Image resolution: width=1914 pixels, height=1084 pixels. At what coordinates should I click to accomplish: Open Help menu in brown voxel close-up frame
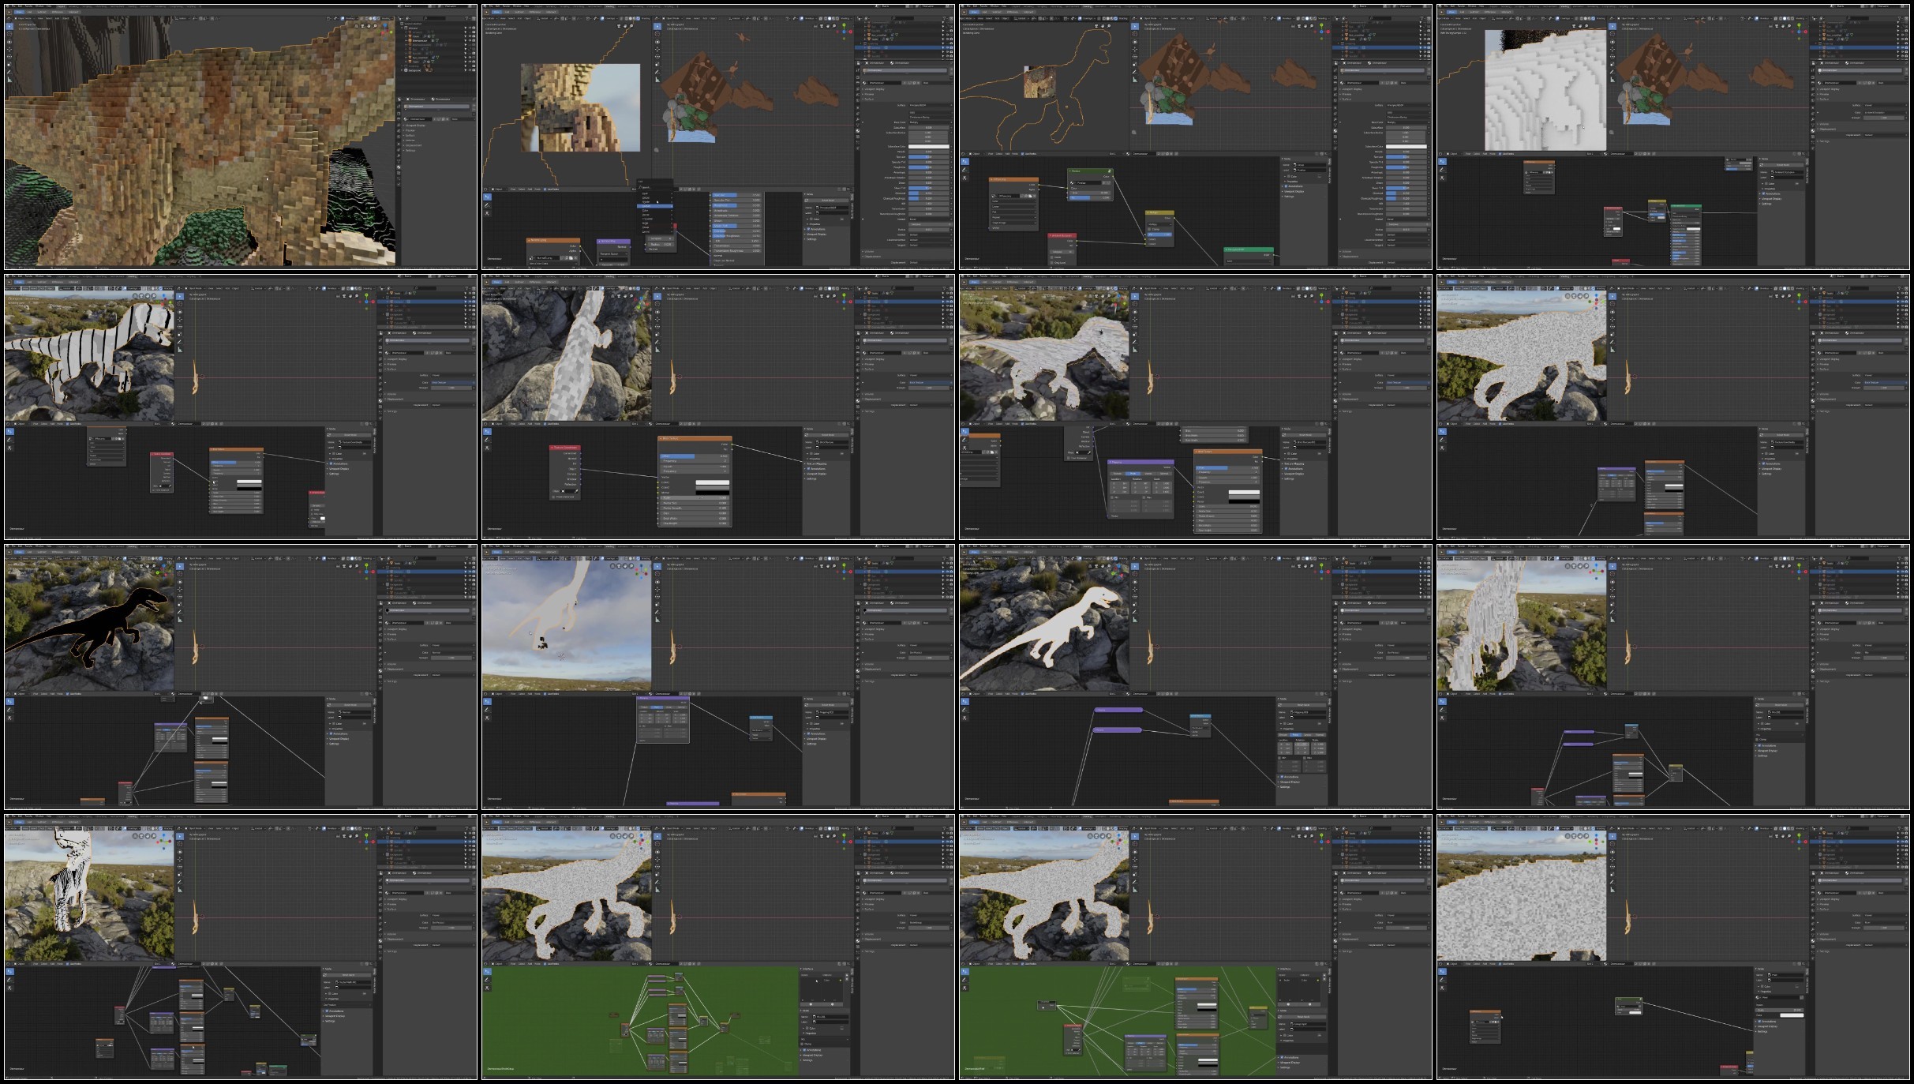tap(49, 6)
